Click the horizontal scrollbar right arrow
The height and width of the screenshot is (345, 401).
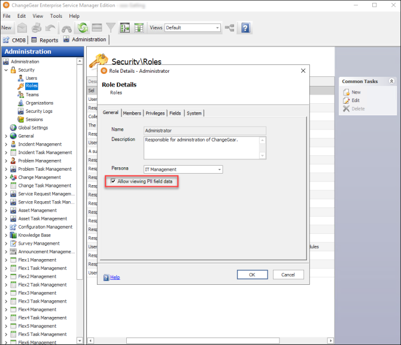click(x=330, y=340)
